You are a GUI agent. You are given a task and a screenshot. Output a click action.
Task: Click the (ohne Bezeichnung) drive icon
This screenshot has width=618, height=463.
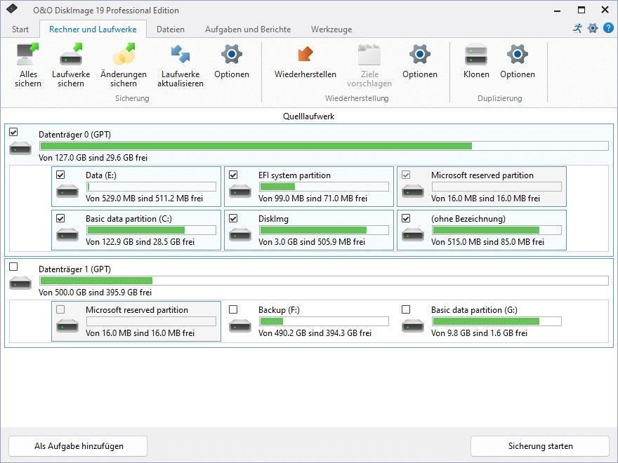[x=413, y=235]
